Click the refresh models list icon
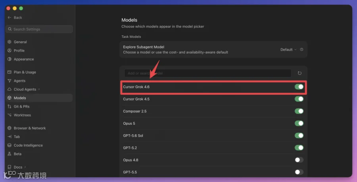 (299, 73)
